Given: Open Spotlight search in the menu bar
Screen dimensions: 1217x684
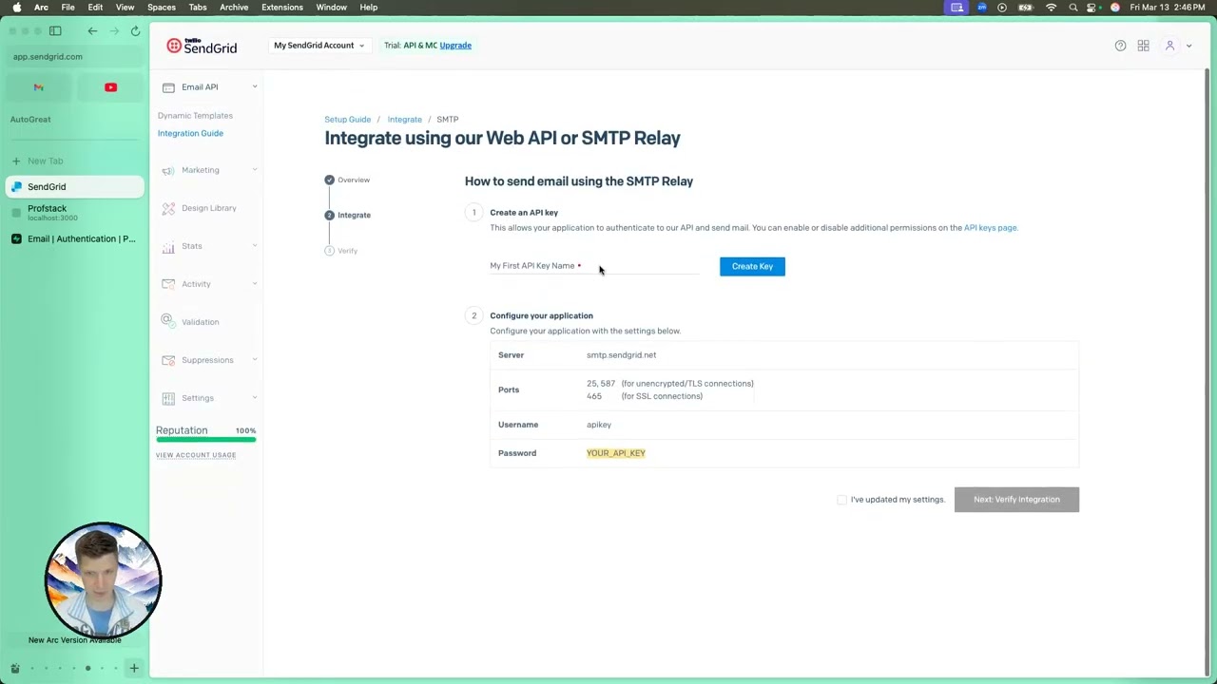Looking at the screenshot, I should tap(1073, 8).
